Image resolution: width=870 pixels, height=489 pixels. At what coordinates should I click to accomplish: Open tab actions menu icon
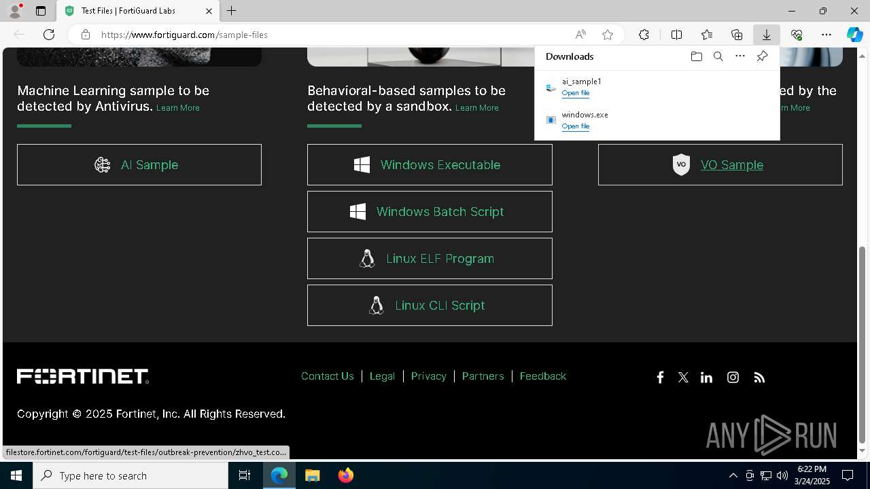click(41, 11)
